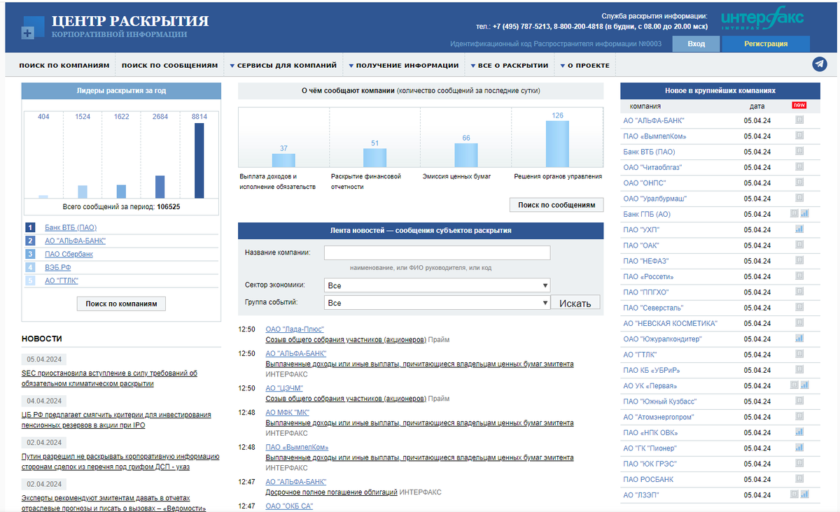Image resolution: width=840 pixels, height=512 pixels.
Task: Open chart icon for АО "ГК "Пионер"
Action: pos(799,448)
